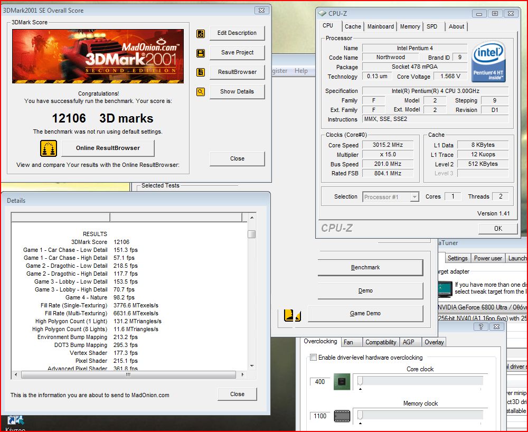Click the Save Project floppy disk icon
The width and height of the screenshot is (528, 432).
[x=200, y=53]
